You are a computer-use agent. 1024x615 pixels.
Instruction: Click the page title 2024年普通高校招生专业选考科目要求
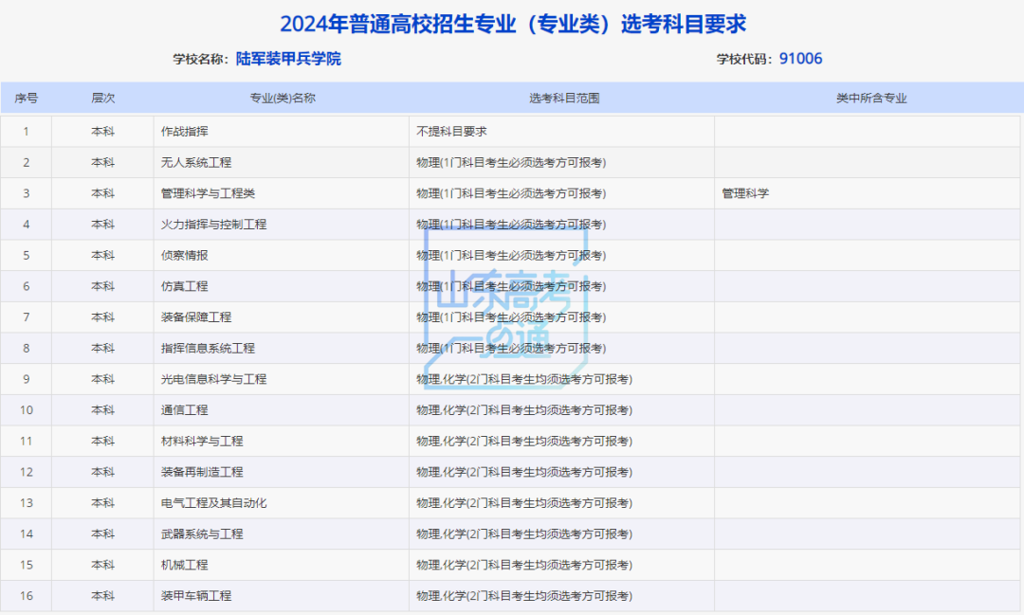512,23
